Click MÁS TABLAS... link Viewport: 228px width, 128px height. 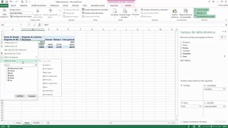coord(186,60)
